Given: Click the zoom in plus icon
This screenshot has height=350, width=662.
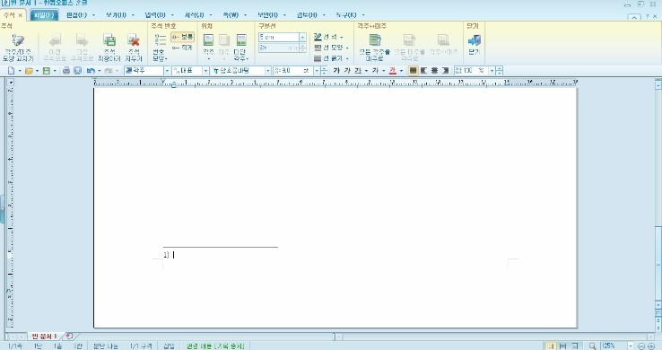Looking at the screenshot, I should (x=651, y=346).
